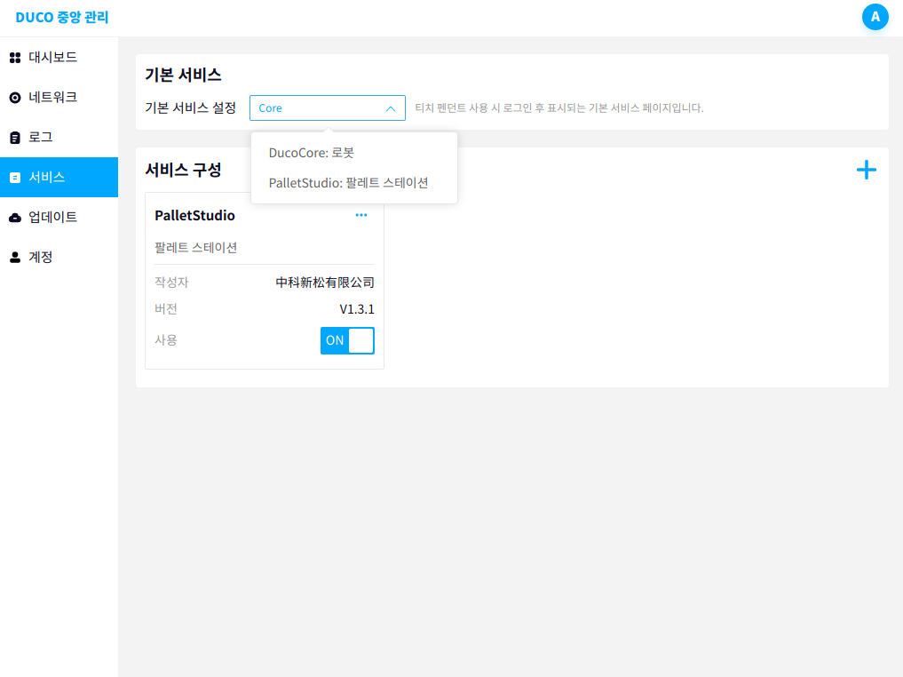
Task: Click the PalletStudio card title
Action: [194, 216]
